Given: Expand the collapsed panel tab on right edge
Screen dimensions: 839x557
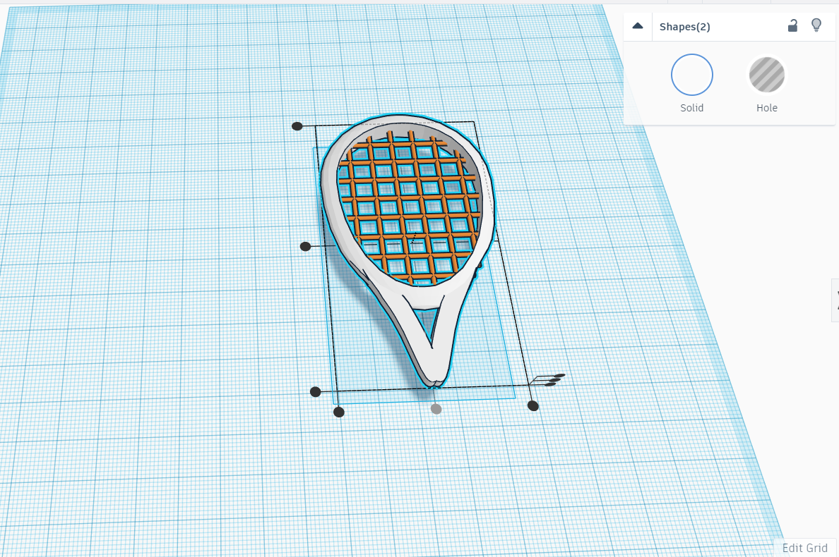Looking at the screenshot, I should pos(834,300).
